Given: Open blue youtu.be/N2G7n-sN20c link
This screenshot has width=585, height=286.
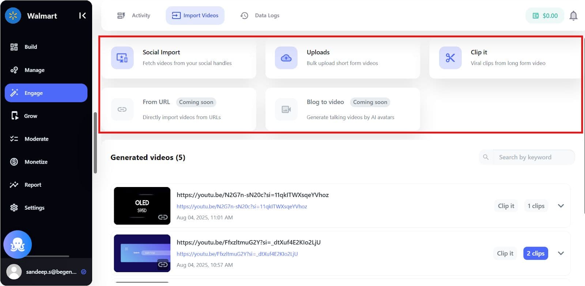Looking at the screenshot, I should (x=242, y=206).
